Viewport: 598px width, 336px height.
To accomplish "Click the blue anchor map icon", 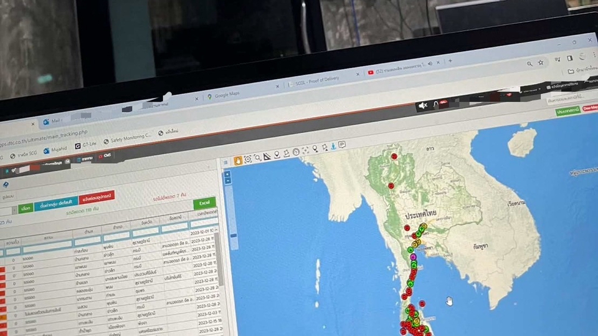I will [x=333, y=146].
